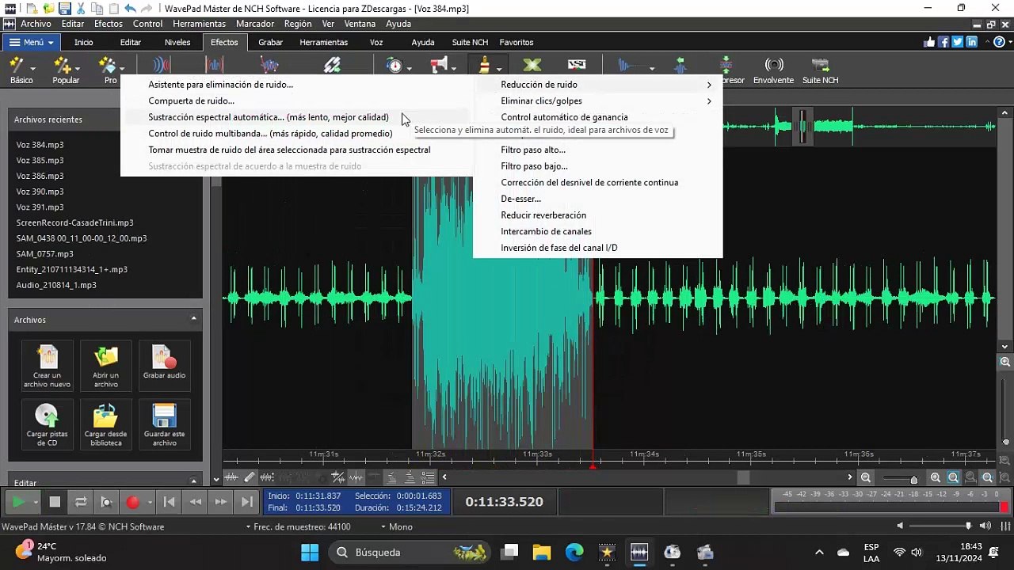The width and height of the screenshot is (1014, 570).
Task: Click the Popular effects wand icon
Action: click(62, 65)
